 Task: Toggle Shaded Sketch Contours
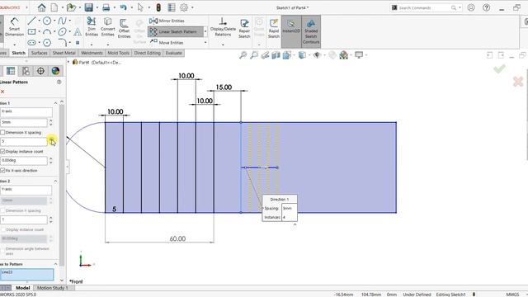click(x=311, y=31)
